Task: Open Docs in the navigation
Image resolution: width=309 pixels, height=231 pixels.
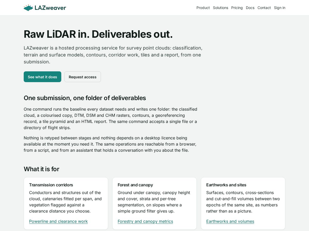Action: point(250,8)
